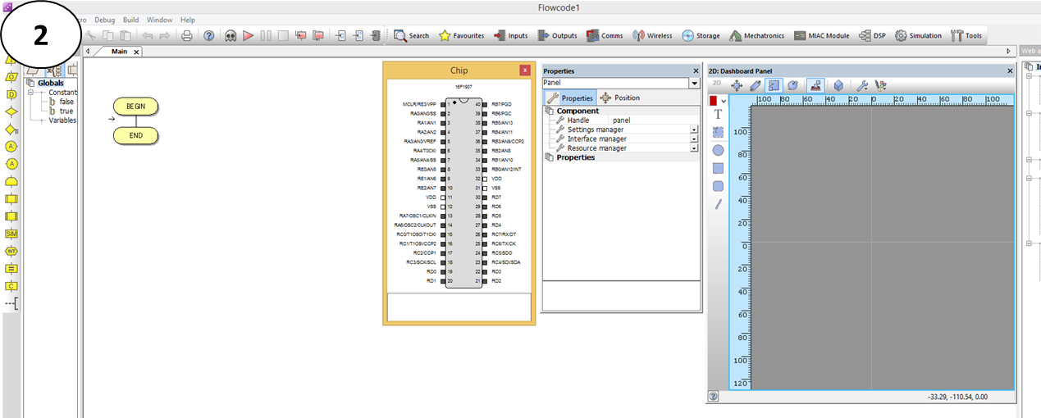
Task: Open the Wireless component menu
Action: pyautogui.click(x=651, y=36)
